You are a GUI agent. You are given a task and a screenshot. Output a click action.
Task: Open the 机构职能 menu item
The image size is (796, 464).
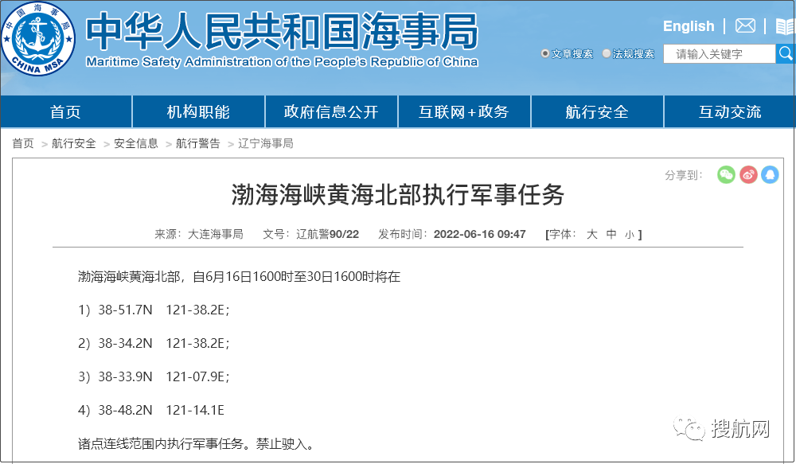click(x=199, y=111)
